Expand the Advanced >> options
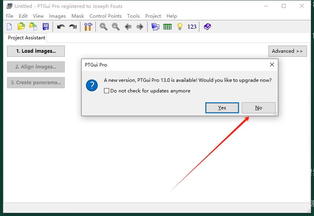This screenshot has width=314, height=216. coord(287,51)
